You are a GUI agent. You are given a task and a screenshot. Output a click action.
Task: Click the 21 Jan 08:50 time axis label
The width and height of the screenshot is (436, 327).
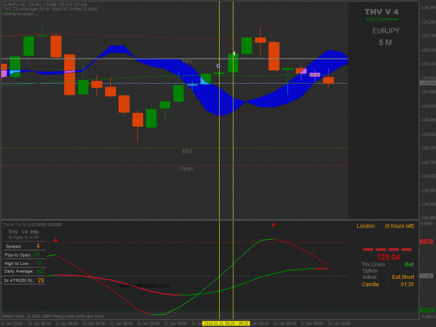point(149,324)
